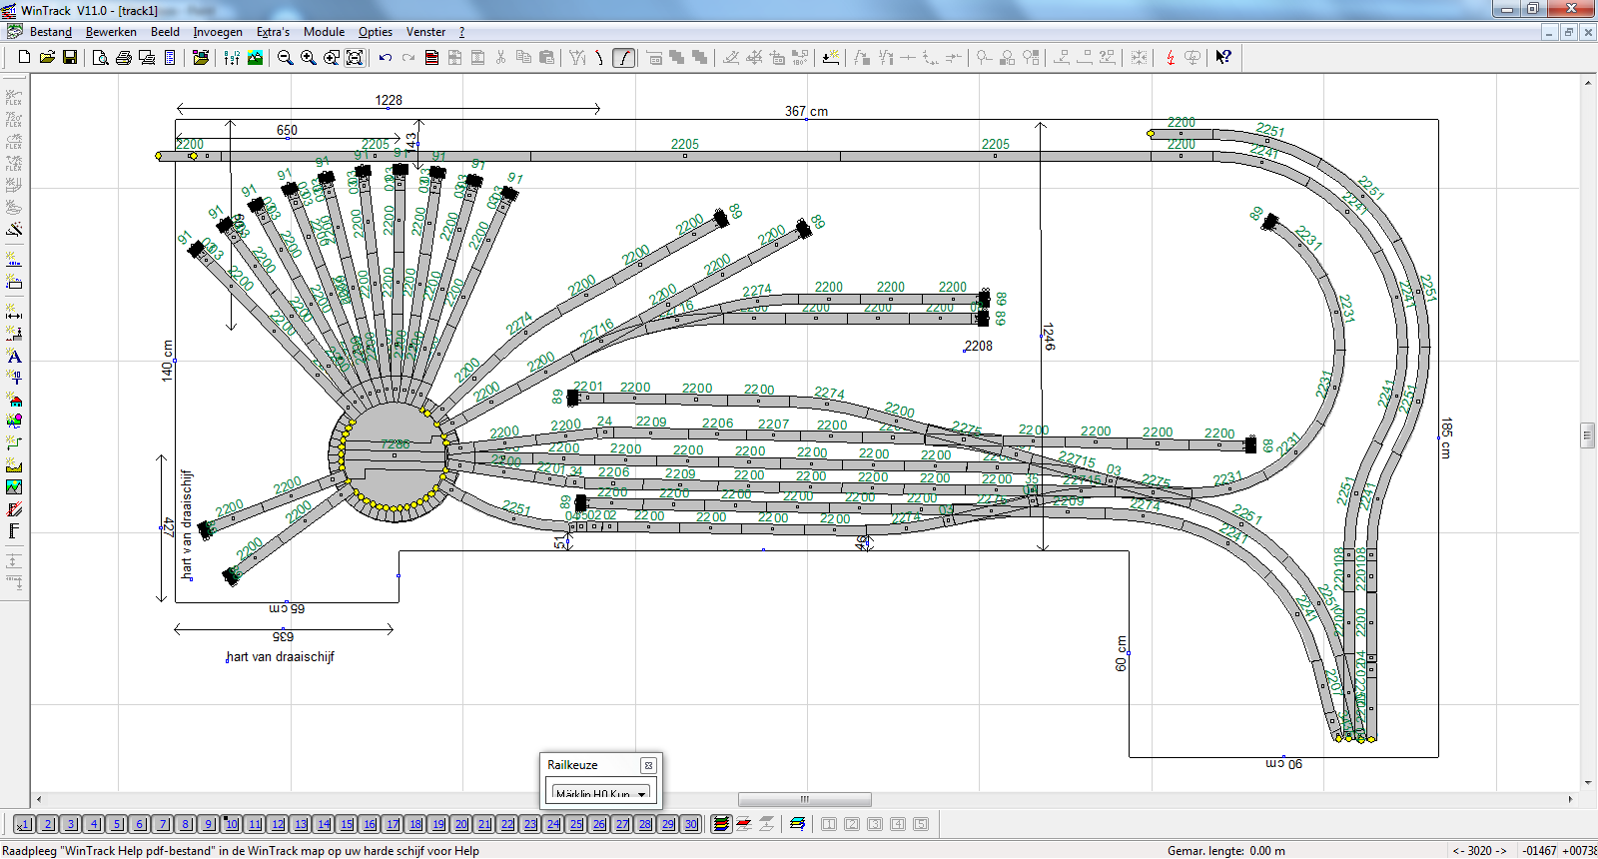This screenshot has width=1598, height=859.
Task: Click the vertical scrollbar down arrow
Action: click(x=1587, y=783)
